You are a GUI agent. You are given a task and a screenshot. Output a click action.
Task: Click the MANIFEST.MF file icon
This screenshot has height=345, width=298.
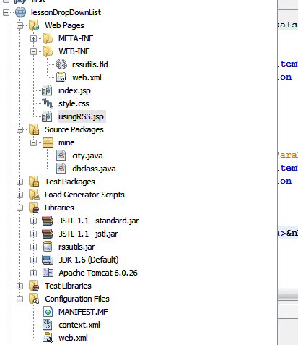[48, 312]
